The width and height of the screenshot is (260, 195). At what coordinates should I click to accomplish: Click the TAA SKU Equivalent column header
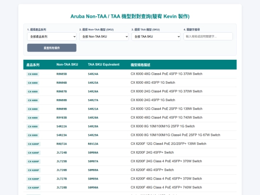coord(104,65)
